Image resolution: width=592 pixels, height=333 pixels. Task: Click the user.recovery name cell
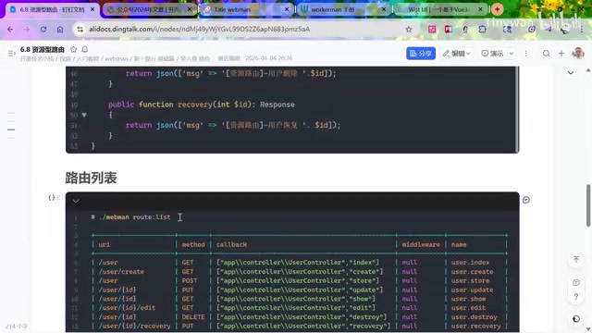[x=475, y=326]
